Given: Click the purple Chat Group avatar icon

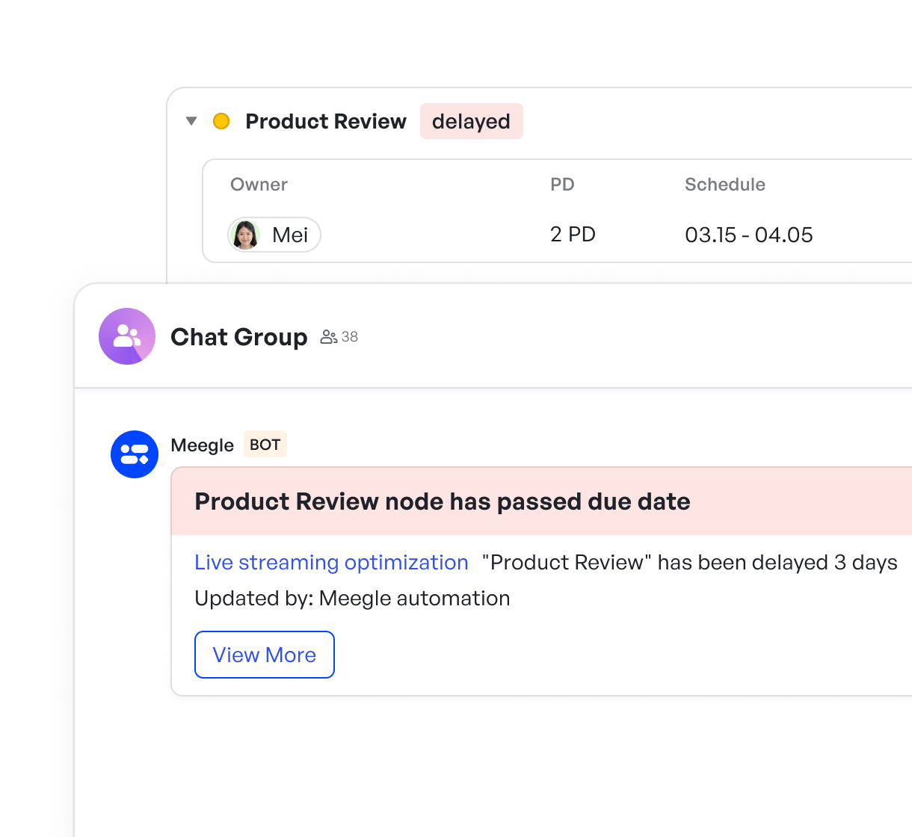Looking at the screenshot, I should tap(127, 336).
